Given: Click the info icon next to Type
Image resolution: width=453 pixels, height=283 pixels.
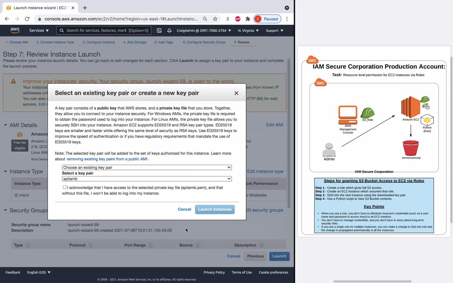Looking at the screenshot, I should click(x=28, y=245).
